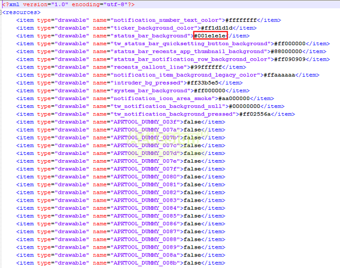The height and width of the screenshot is (268, 340).
Task: Click name APKTOOL_DUMMY_007d
Action: pyautogui.click(x=146, y=153)
